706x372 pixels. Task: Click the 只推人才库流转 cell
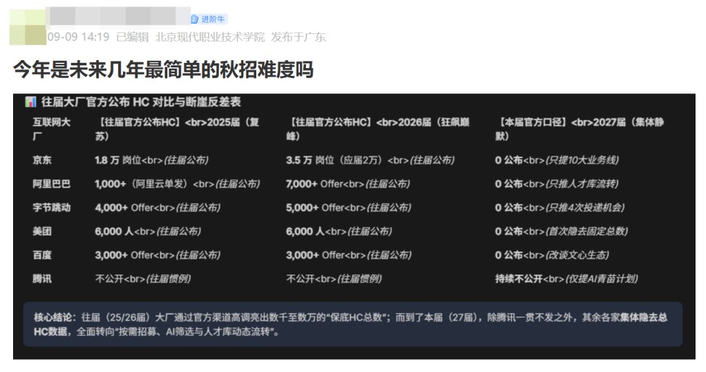coord(556,184)
